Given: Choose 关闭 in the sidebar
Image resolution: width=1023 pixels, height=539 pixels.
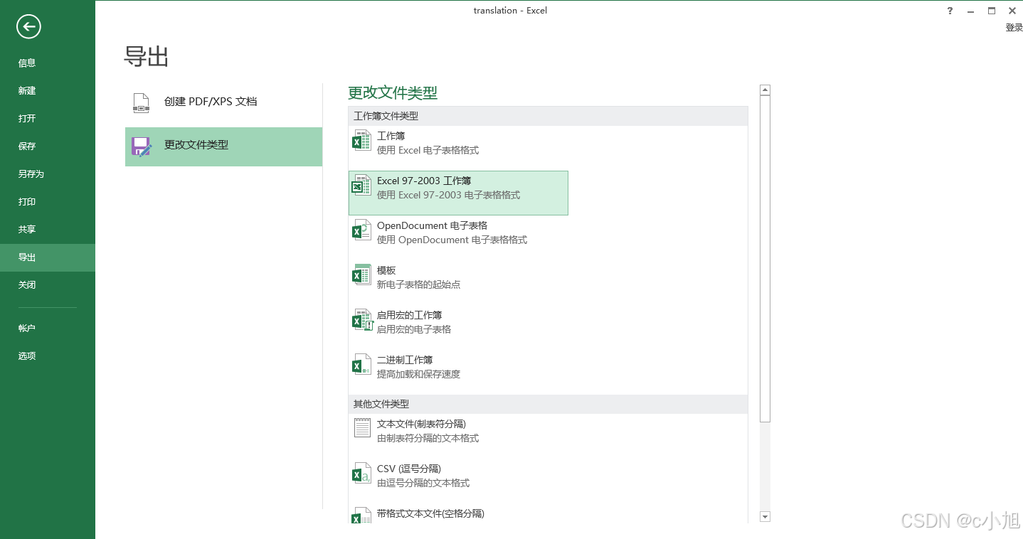Looking at the screenshot, I should [x=48, y=284].
